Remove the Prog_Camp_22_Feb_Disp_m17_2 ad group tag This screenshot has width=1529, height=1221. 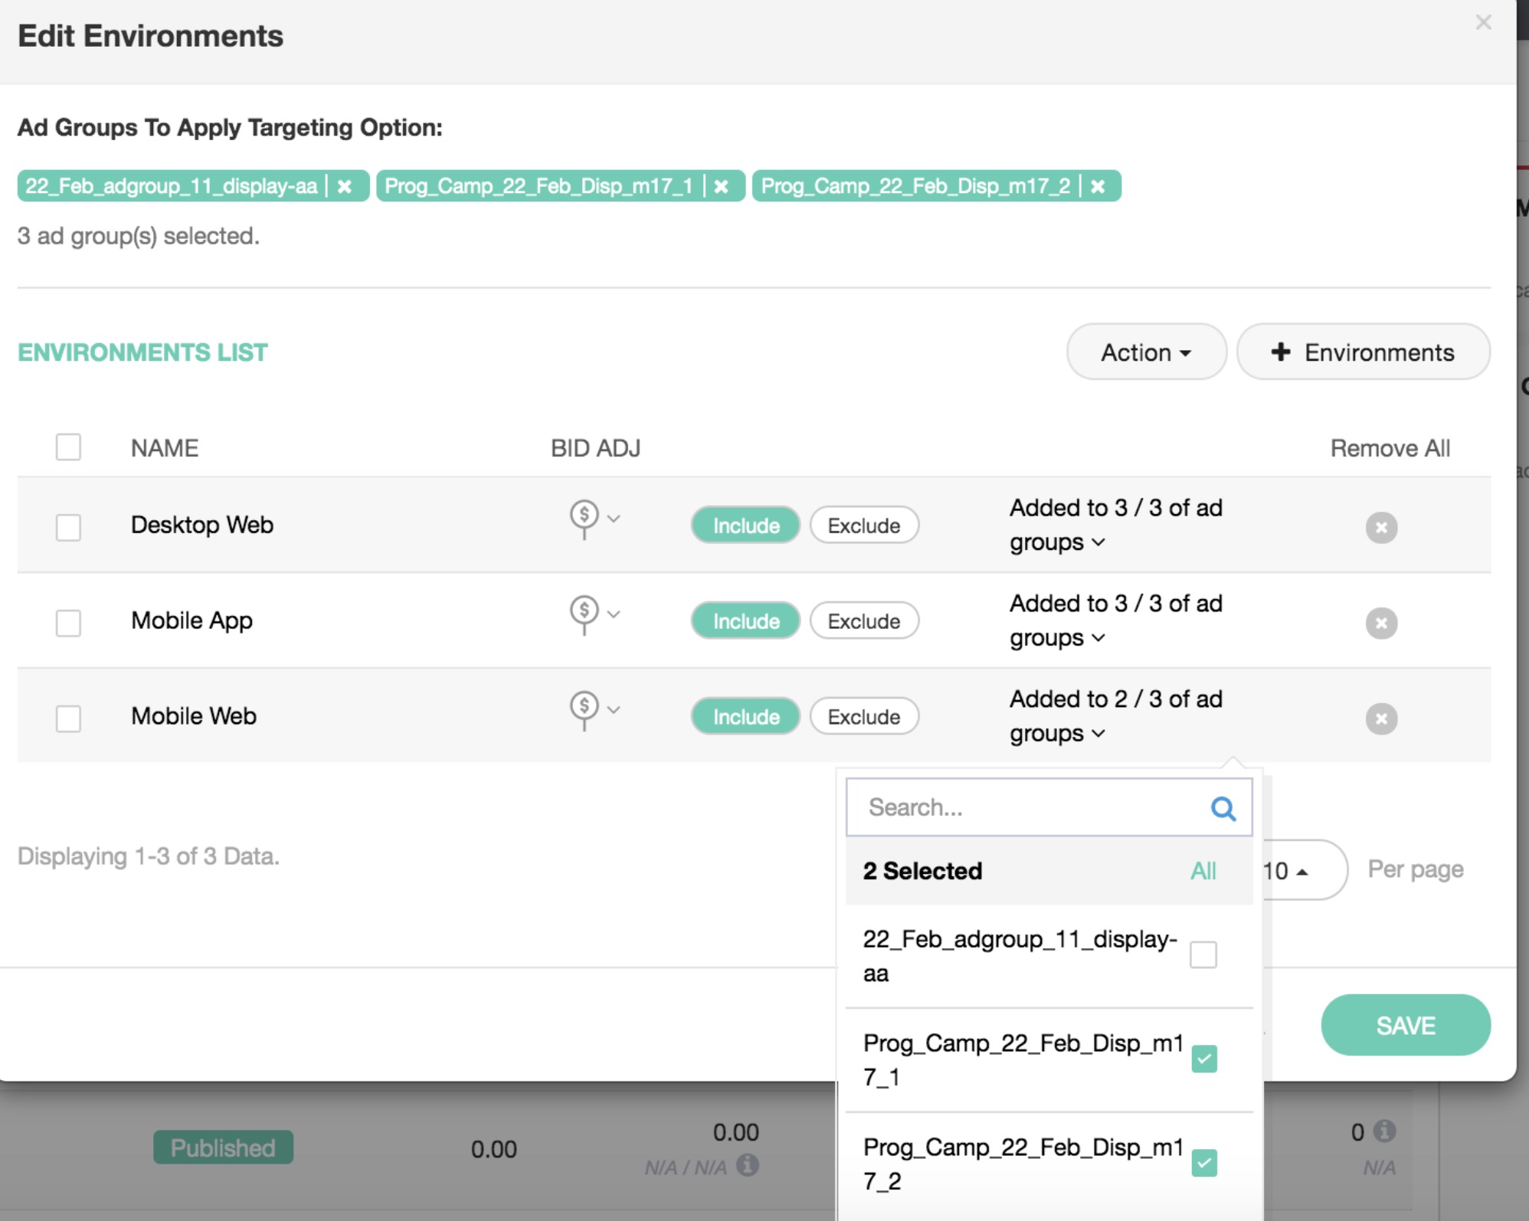1098,186
